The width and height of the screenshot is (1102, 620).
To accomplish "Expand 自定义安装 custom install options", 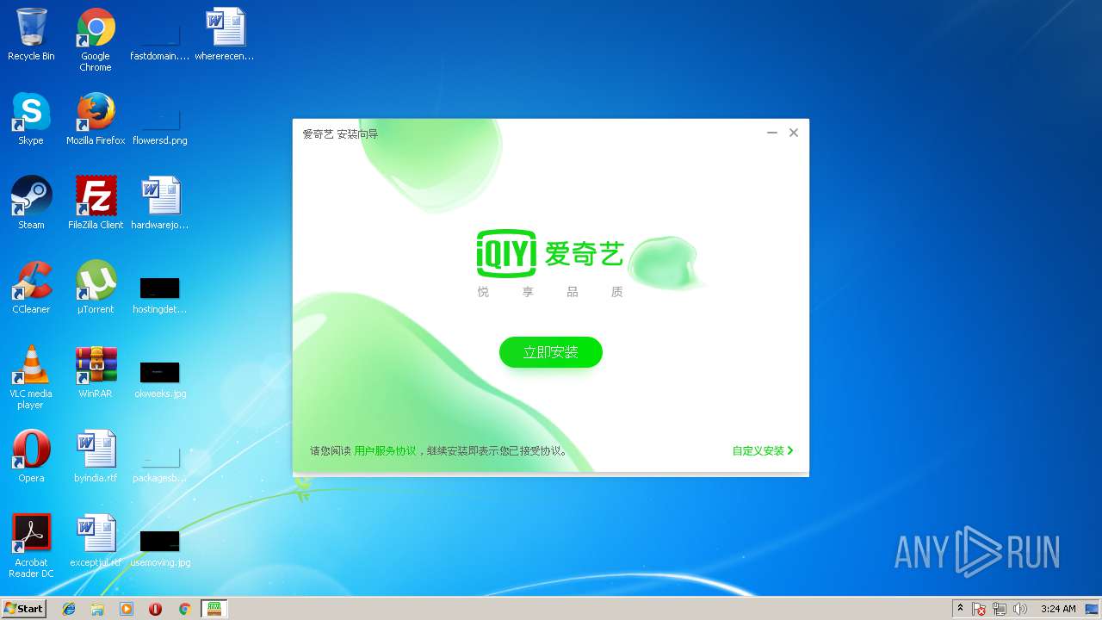I will point(763,451).
